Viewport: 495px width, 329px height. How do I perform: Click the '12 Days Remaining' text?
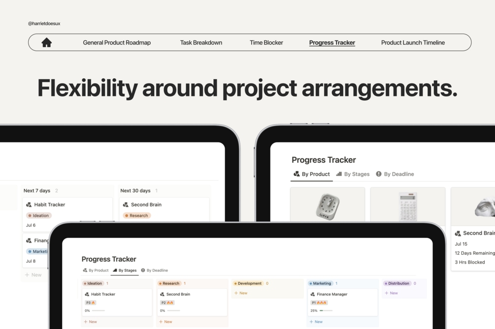[475, 253]
